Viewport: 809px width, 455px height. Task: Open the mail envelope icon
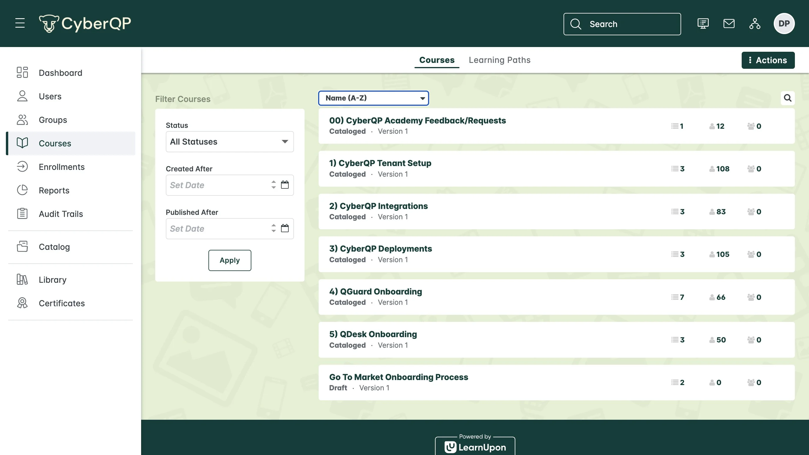coord(729,24)
